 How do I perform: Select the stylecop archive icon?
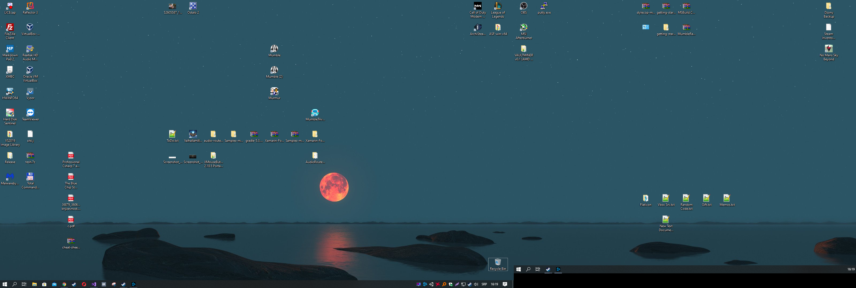click(646, 8)
